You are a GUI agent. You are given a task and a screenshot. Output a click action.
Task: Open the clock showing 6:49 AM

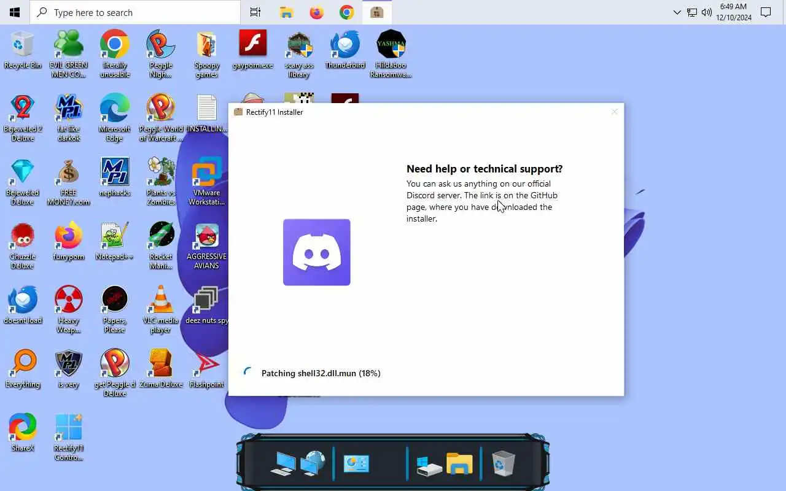(734, 12)
